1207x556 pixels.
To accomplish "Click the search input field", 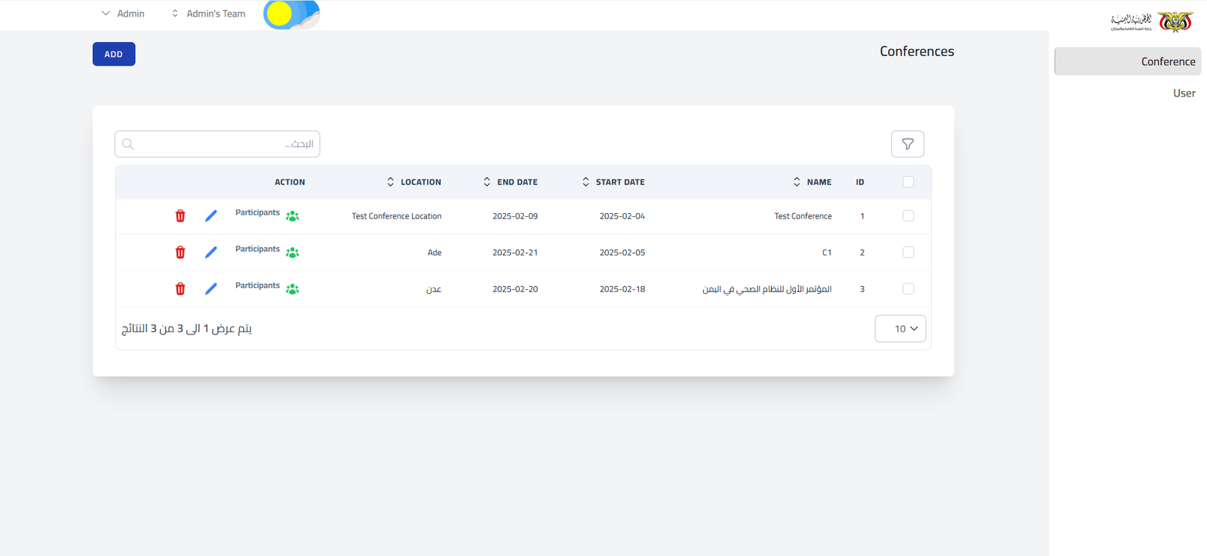I will pyautogui.click(x=217, y=144).
